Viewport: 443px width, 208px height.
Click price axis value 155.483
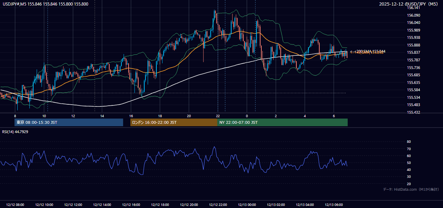414,105
